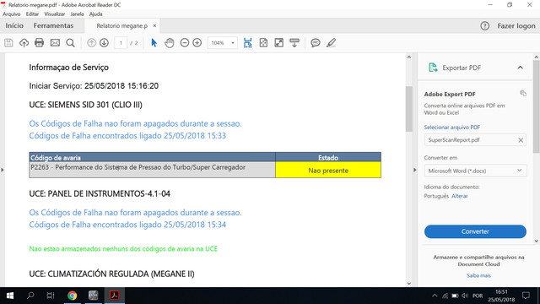Send file by email envelope icon

pos(55,43)
